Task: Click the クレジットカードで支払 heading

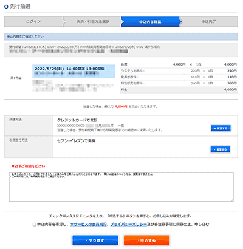Action: tap(77, 120)
